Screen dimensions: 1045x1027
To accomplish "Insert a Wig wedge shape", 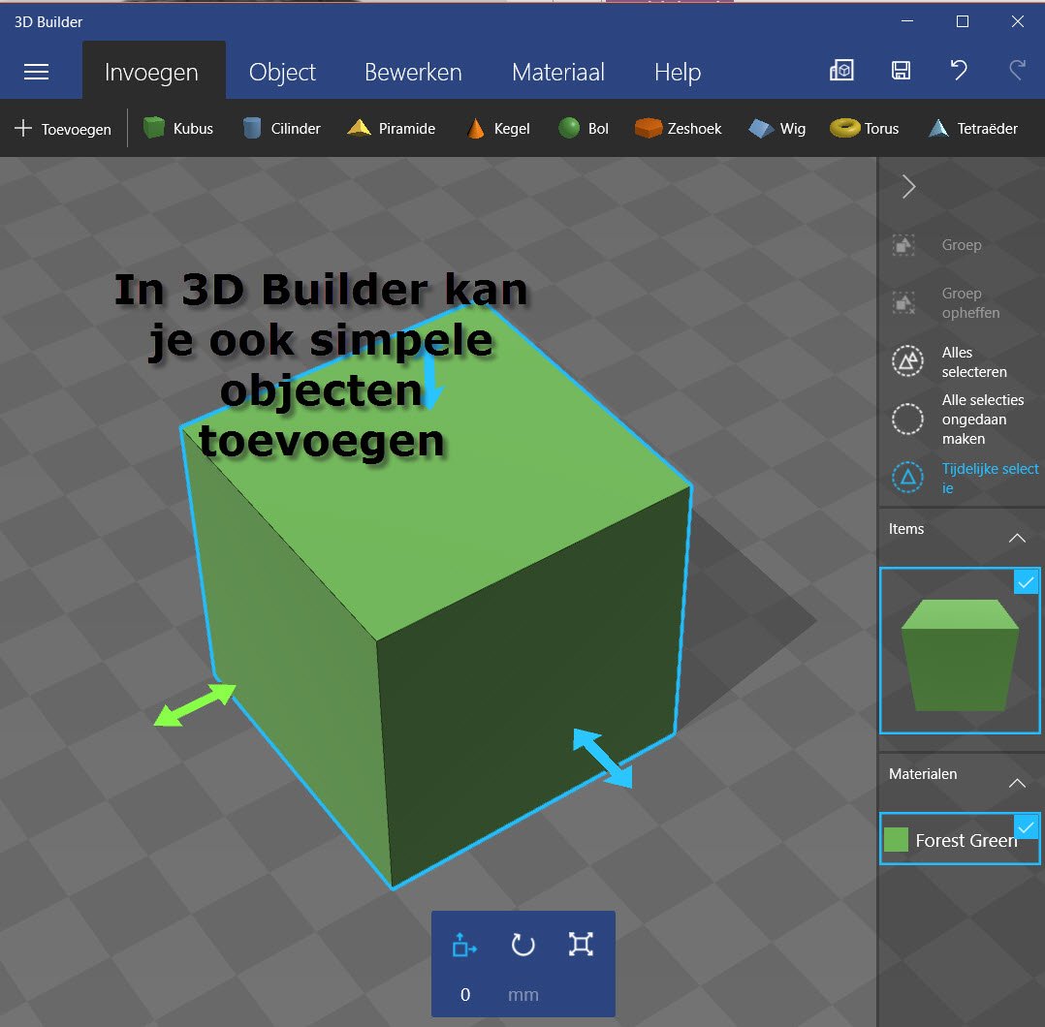I will pos(776,128).
